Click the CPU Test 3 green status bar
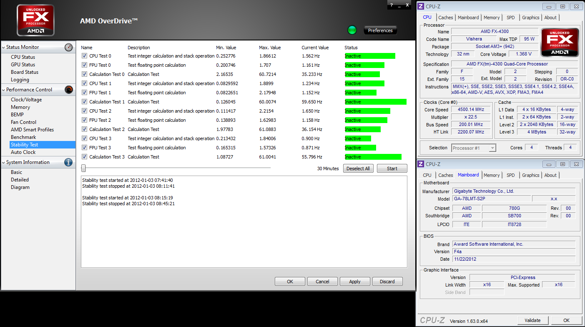The image size is (585, 327). (358, 138)
